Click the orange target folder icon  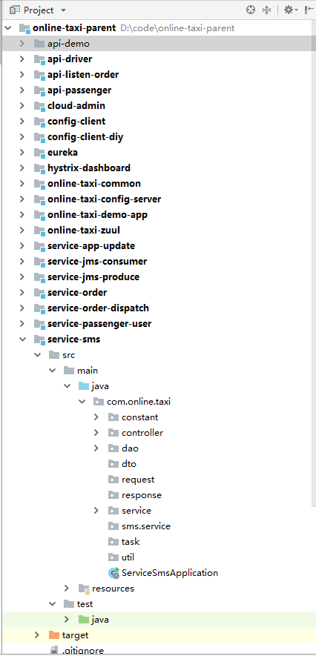(54, 635)
